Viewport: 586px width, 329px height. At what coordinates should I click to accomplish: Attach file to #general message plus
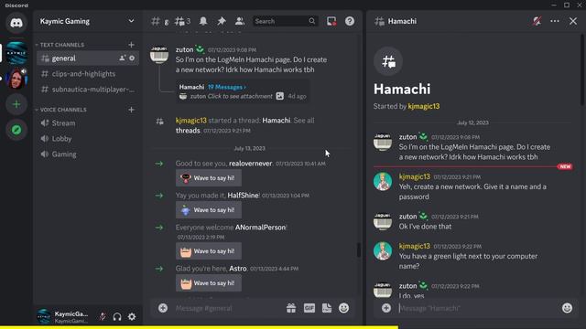pos(163,308)
